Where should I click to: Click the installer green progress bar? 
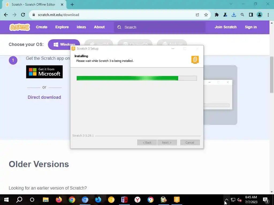pos(127,78)
